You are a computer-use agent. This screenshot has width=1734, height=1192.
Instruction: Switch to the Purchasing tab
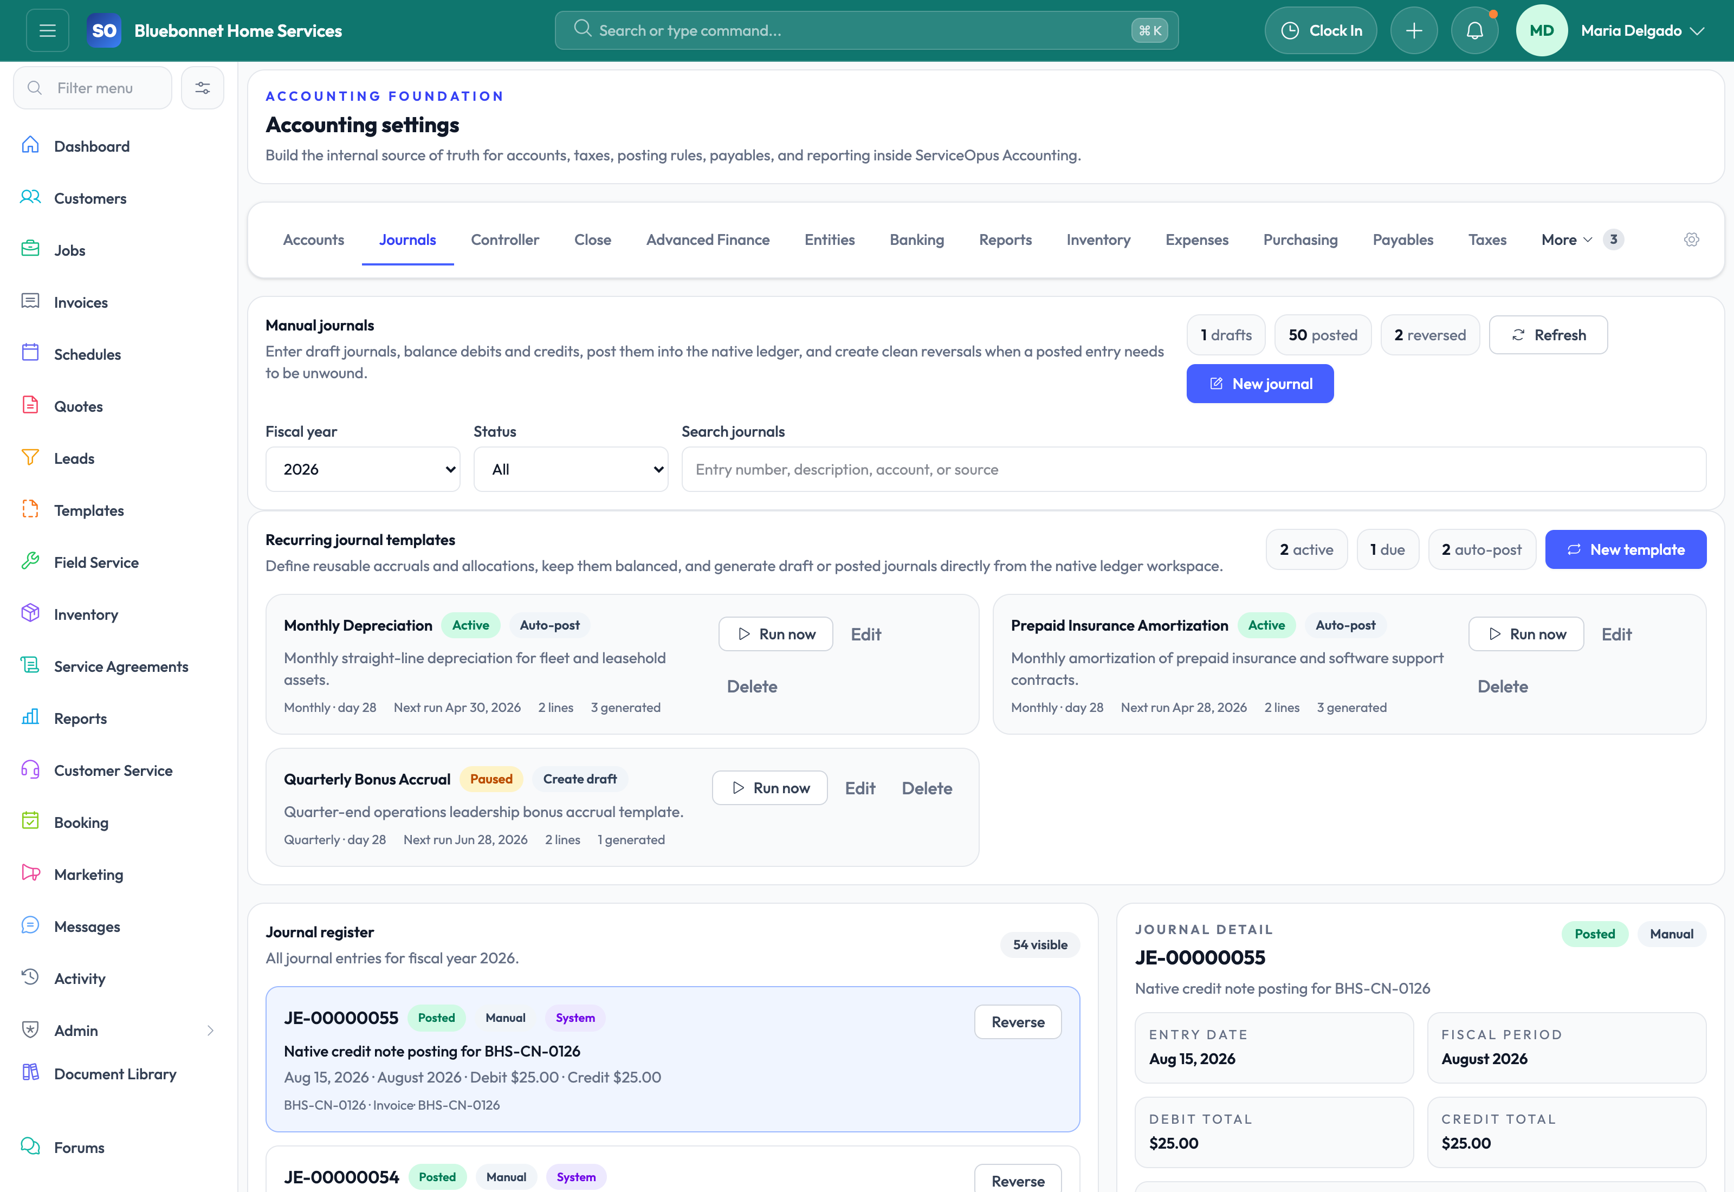click(x=1300, y=239)
